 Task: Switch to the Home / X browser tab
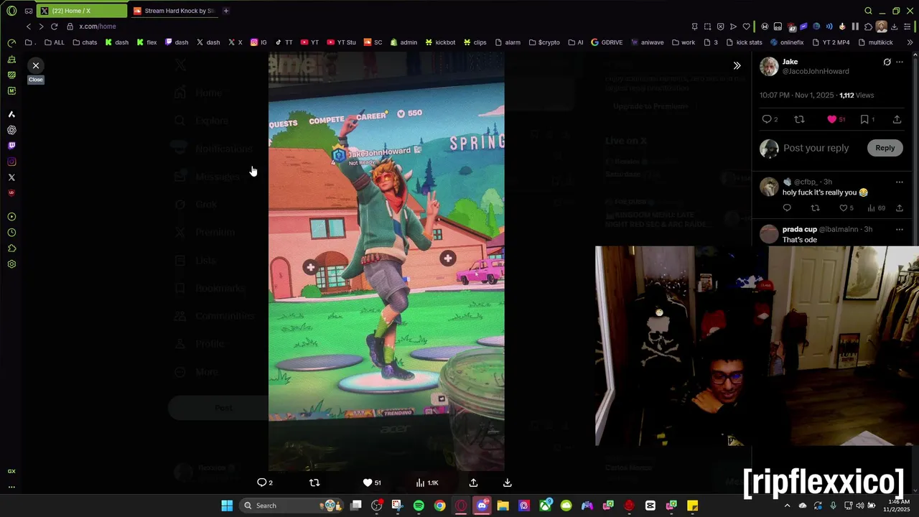(x=80, y=11)
